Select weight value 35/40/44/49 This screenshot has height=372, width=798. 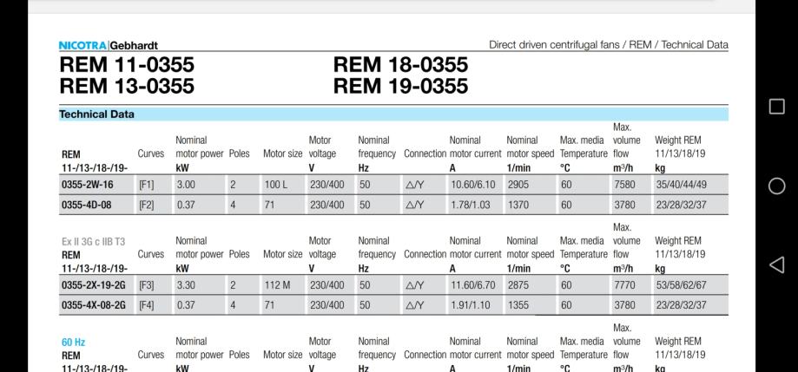coord(681,185)
